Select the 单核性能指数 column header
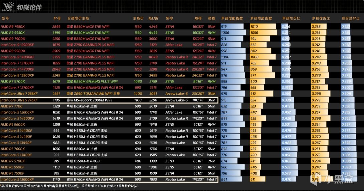This screenshot has width=364, height=191. point(232,18)
